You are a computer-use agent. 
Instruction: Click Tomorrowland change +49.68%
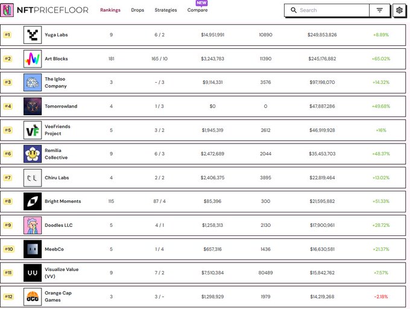pyautogui.click(x=381, y=106)
